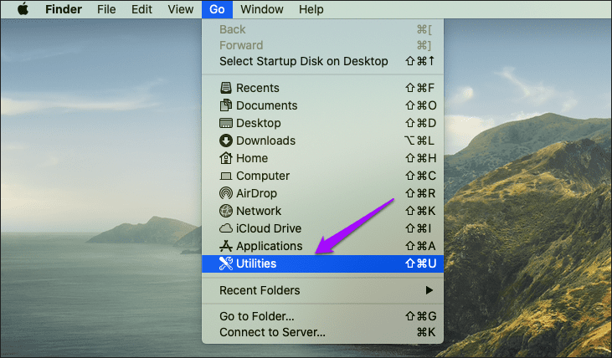Click the Downloads arrow icon
This screenshot has width=612, height=358.
point(225,141)
